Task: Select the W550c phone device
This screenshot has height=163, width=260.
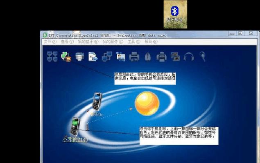Action: (97, 101)
